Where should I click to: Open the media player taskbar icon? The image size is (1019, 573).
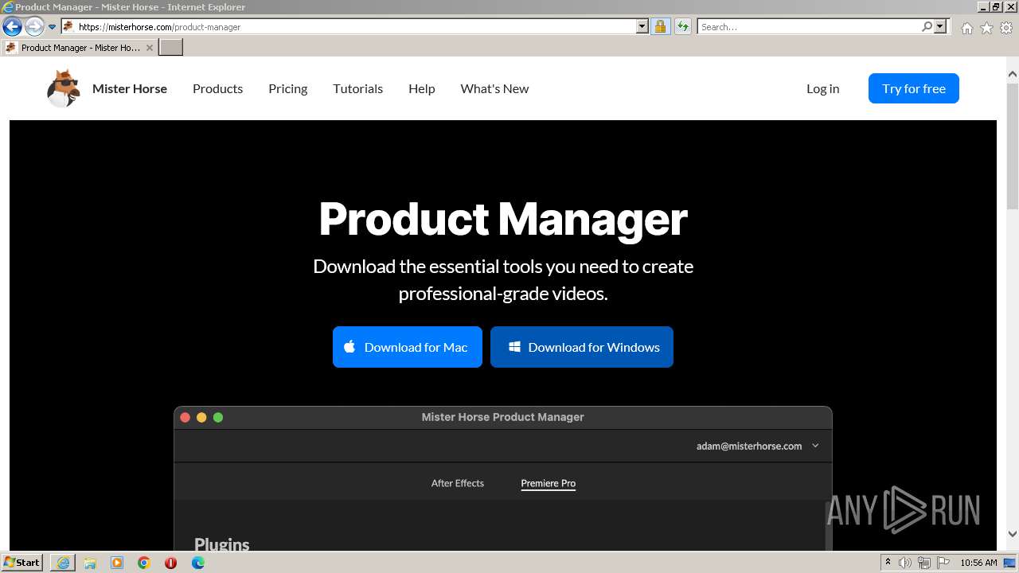117,563
